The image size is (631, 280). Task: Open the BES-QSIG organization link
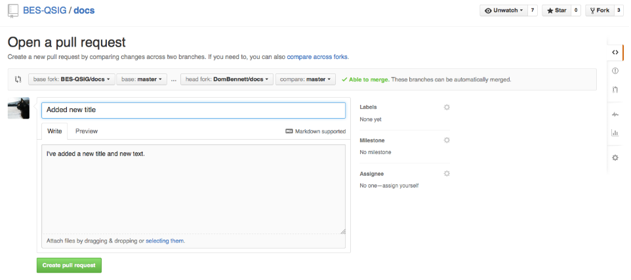click(x=45, y=10)
